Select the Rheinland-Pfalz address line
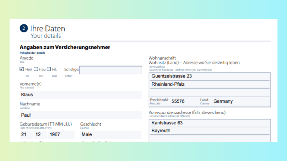Screen dimensions: 287x161 pyautogui.click(x=210, y=84)
